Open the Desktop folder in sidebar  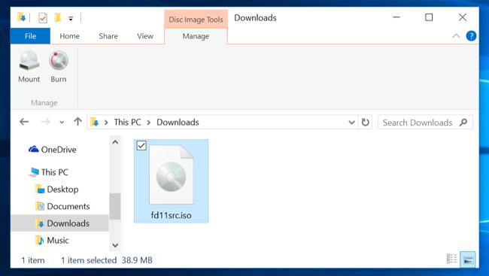pos(56,190)
